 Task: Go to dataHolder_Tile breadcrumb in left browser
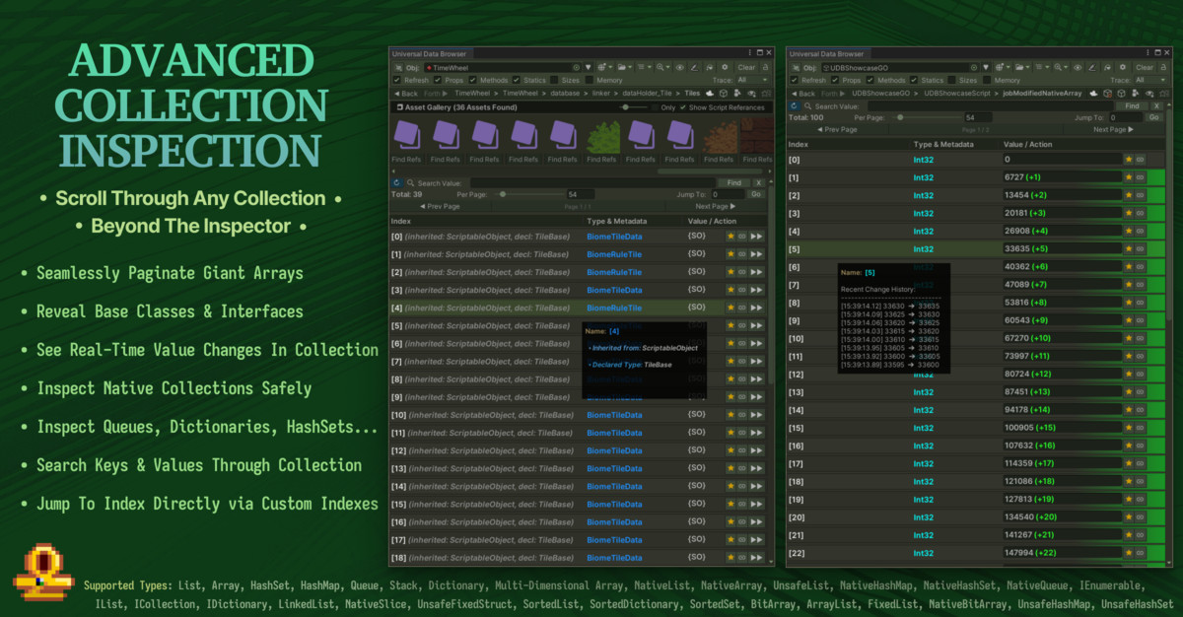coord(649,93)
